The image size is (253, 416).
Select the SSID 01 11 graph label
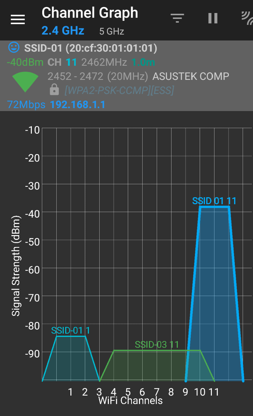pyautogui.click(x=214, y=201)
